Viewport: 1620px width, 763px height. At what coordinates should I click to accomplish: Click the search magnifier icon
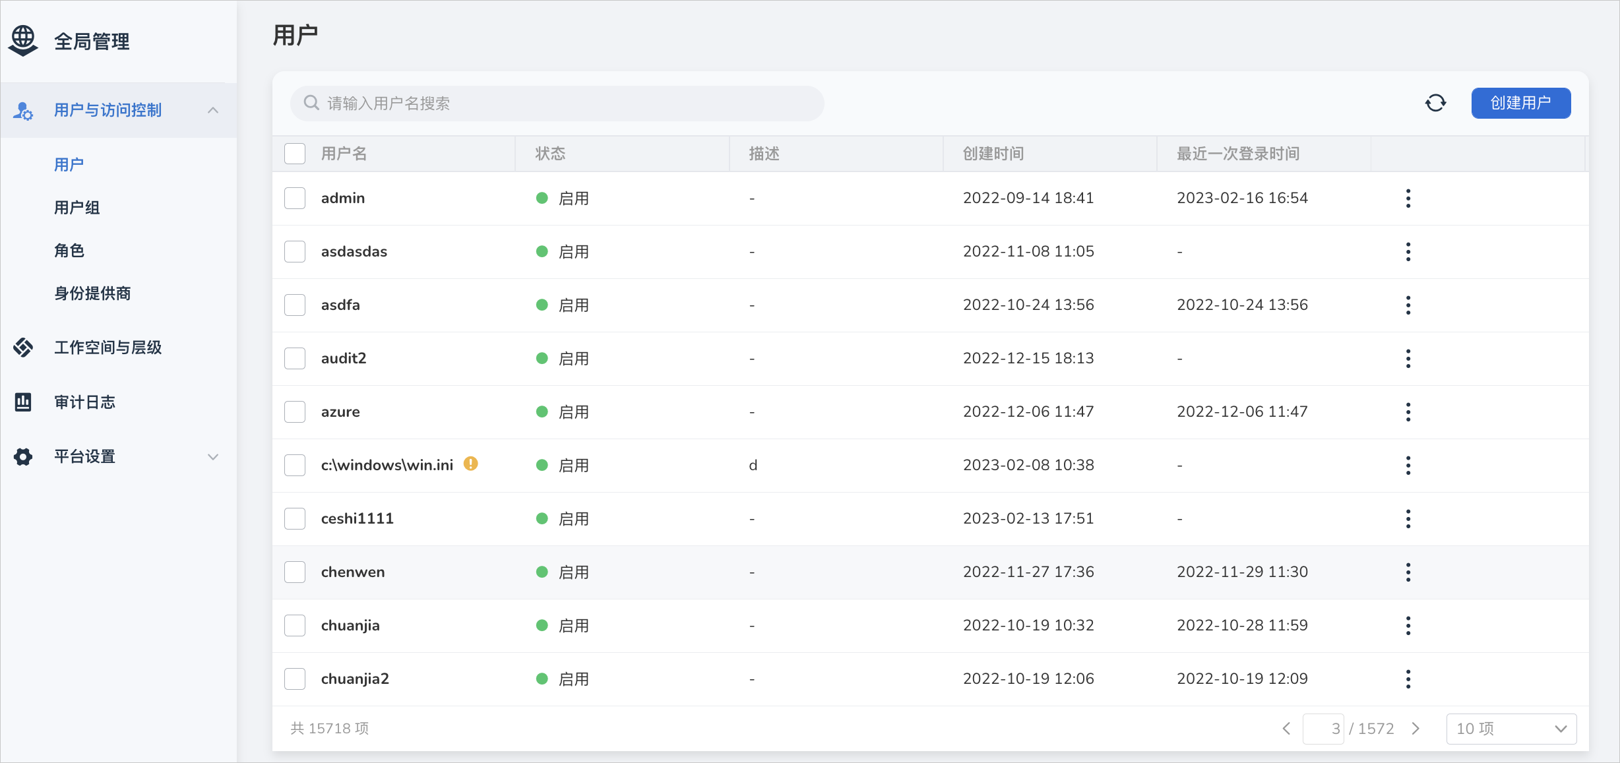tap(311, 103)
